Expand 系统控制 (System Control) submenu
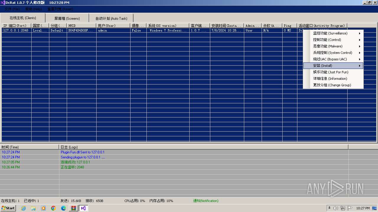This screenshot has height=212, width=378. [333, 53]
